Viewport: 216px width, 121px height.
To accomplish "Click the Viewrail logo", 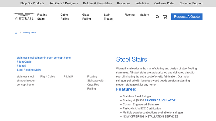I will point(24,16).
